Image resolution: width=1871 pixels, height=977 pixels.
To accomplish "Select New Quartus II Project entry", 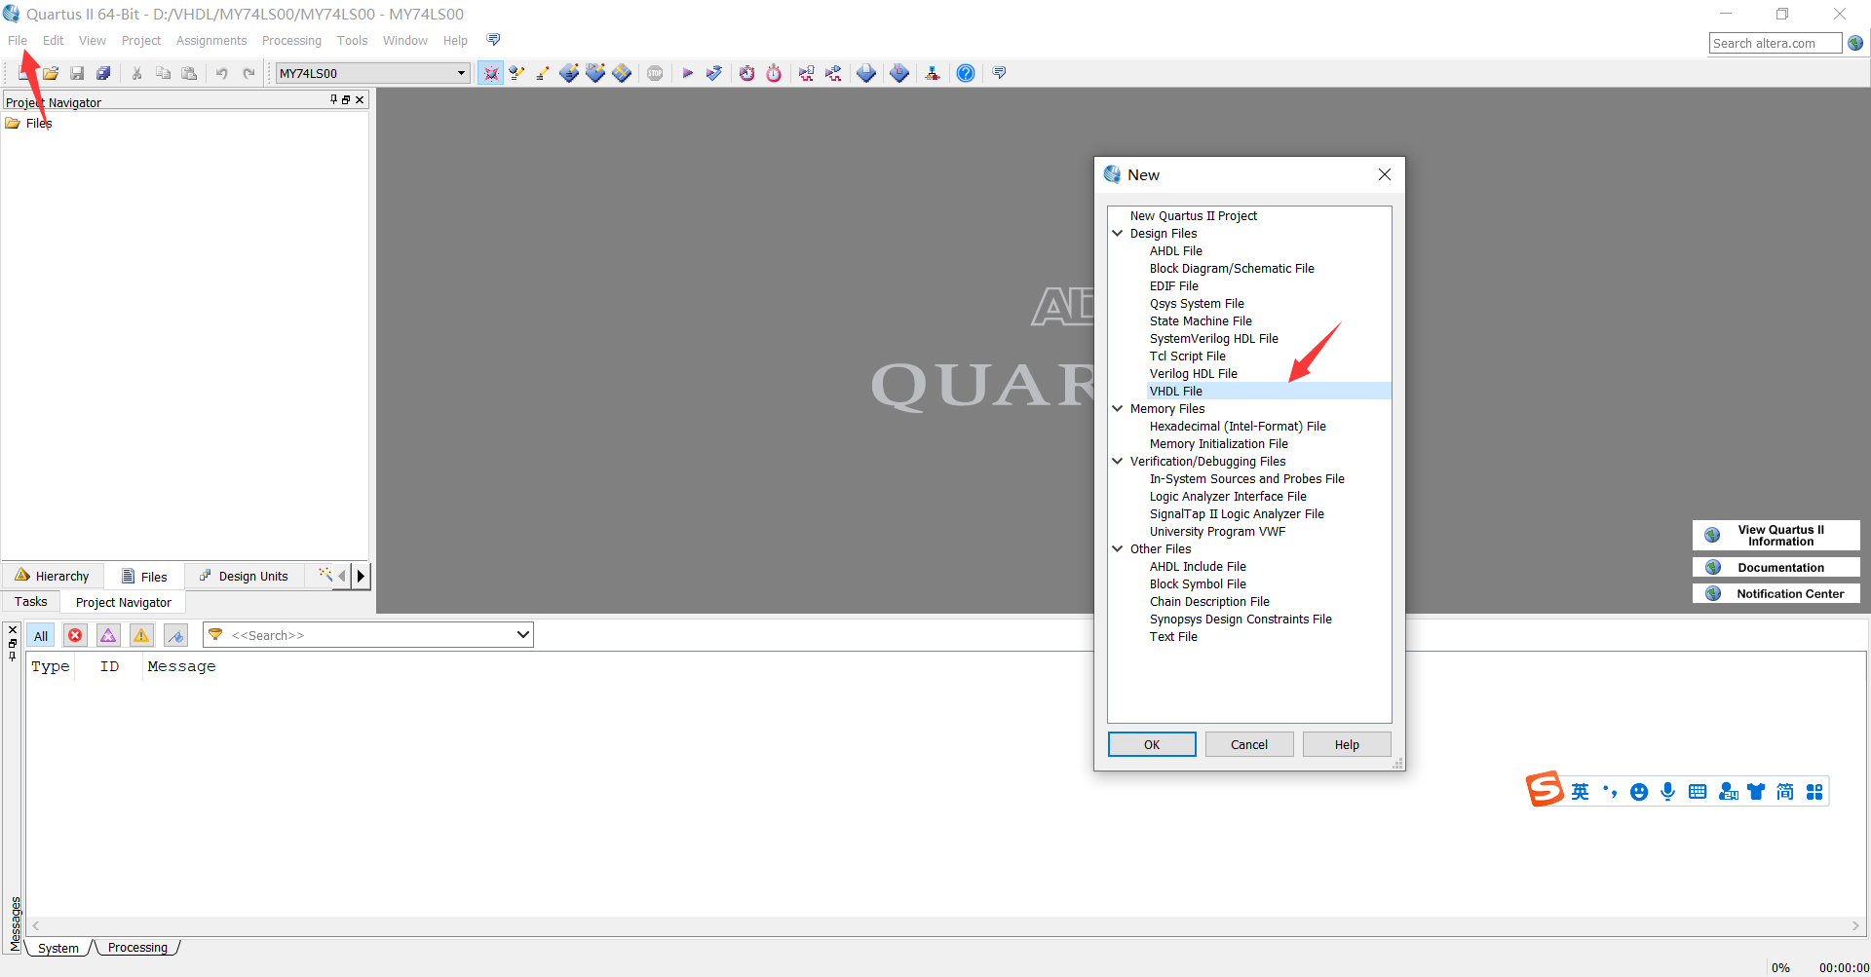I will click(1194, 215).
